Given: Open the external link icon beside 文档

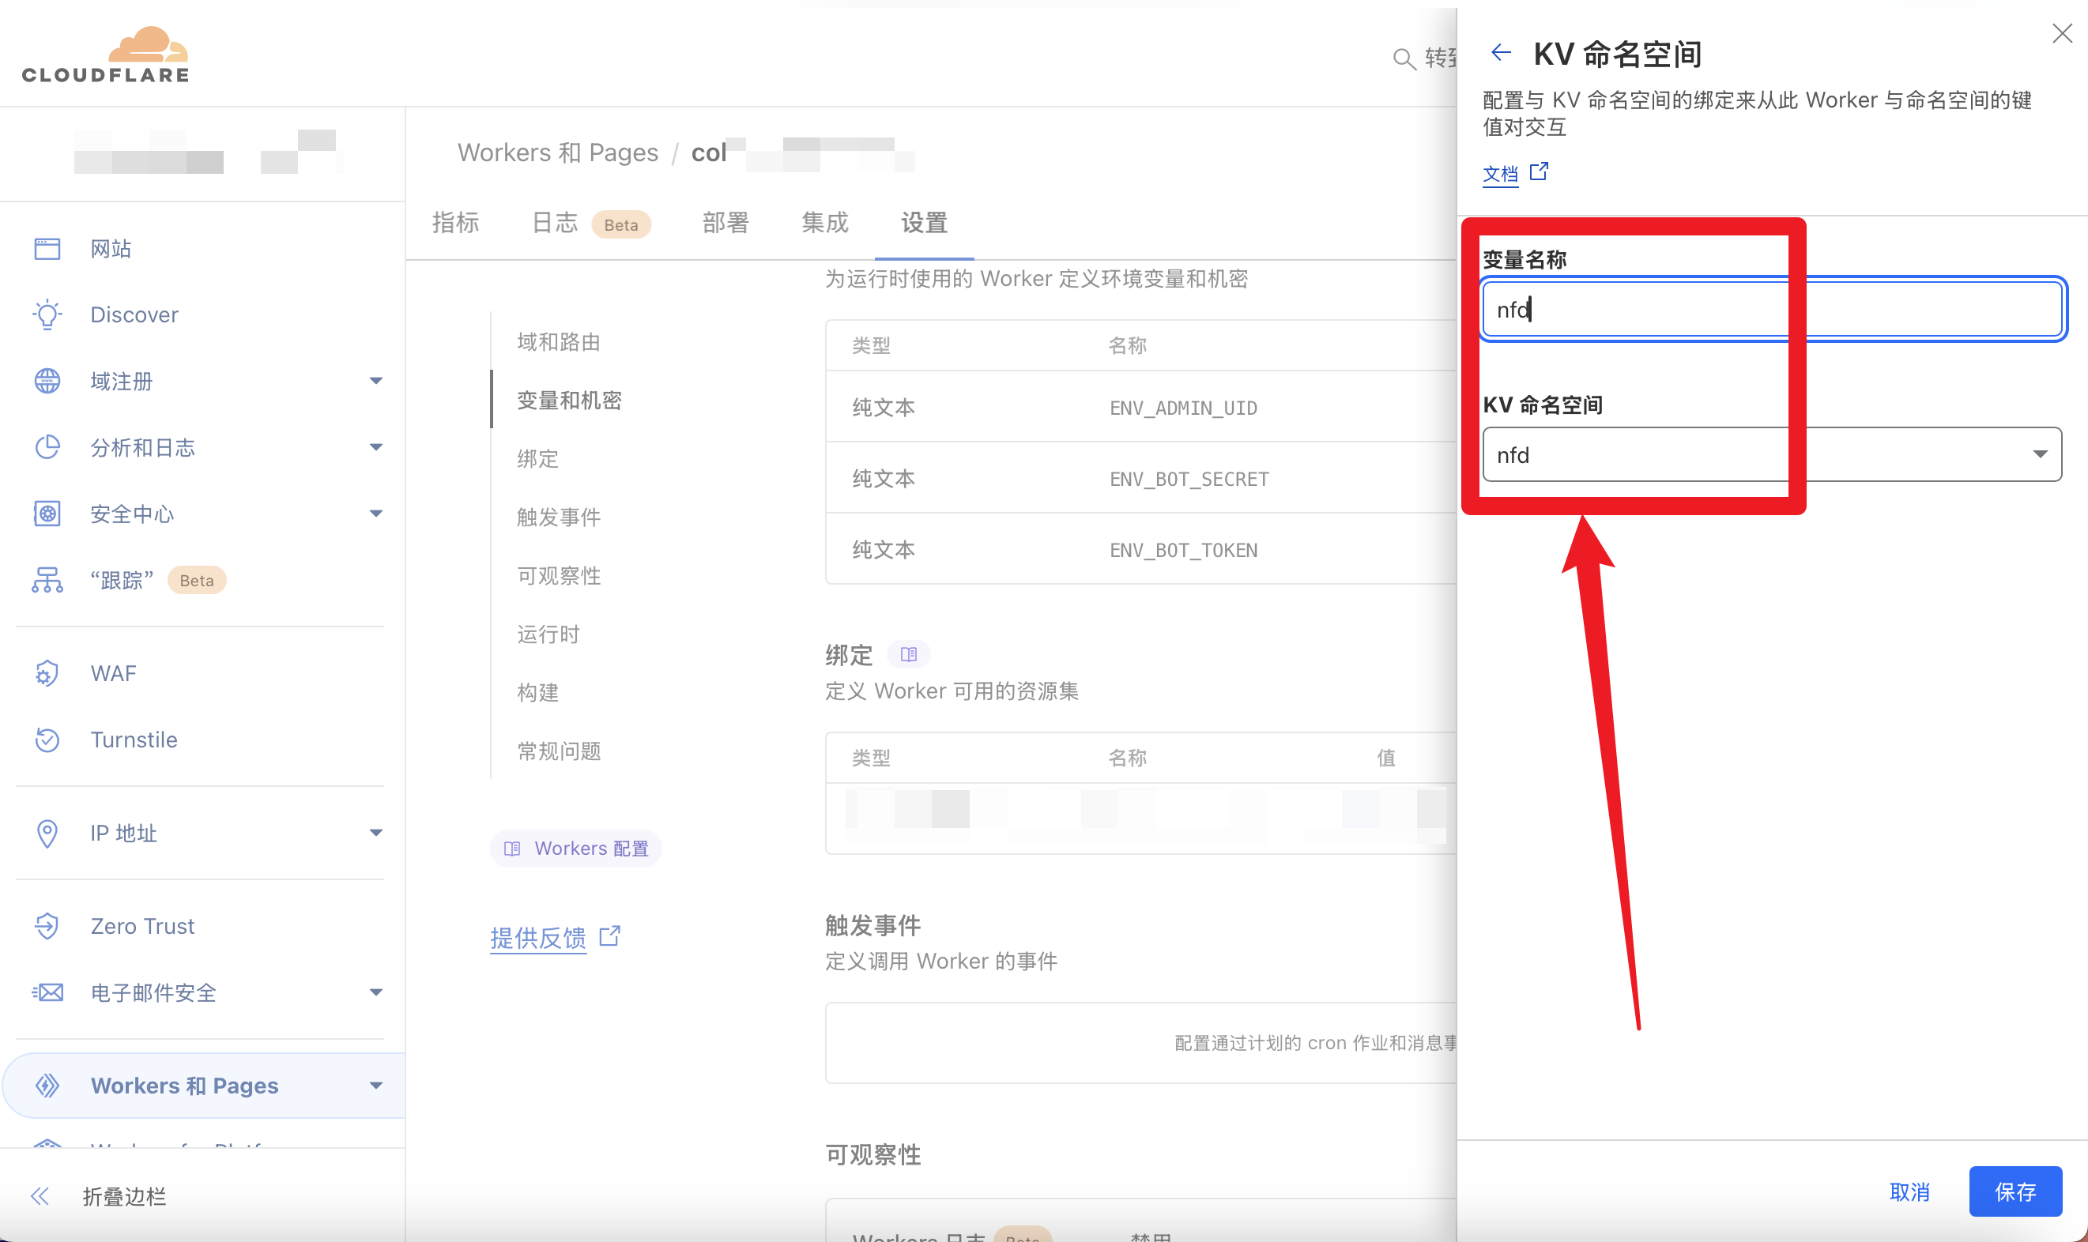Looking at the screenshot, I should click(x=1539, y=171).
